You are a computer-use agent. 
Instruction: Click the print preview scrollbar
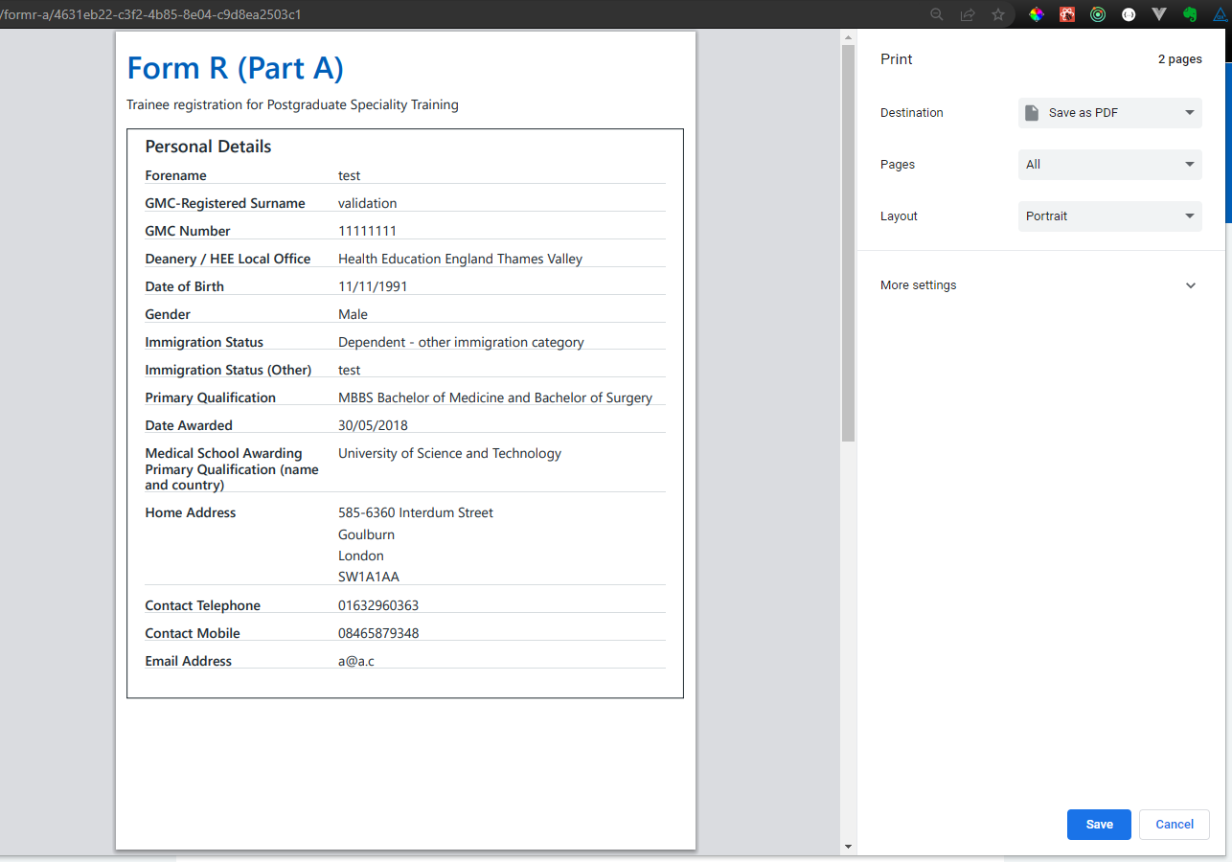click(x=847, y=239)
